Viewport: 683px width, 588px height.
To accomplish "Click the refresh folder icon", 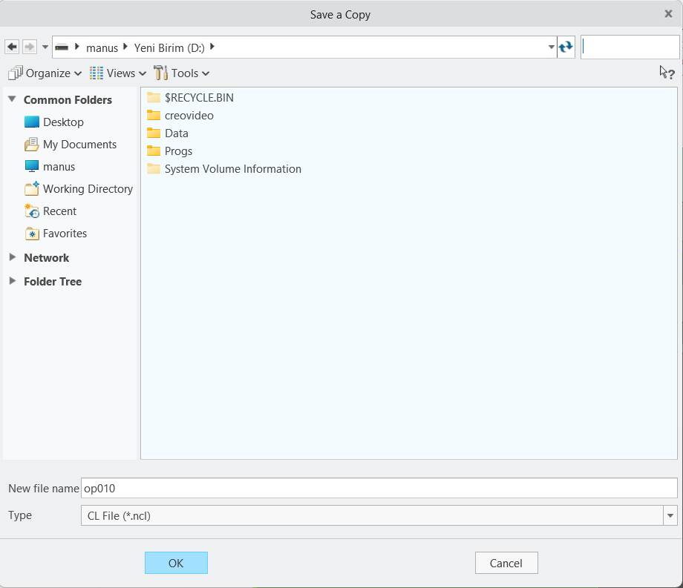I will pos(566,47).
